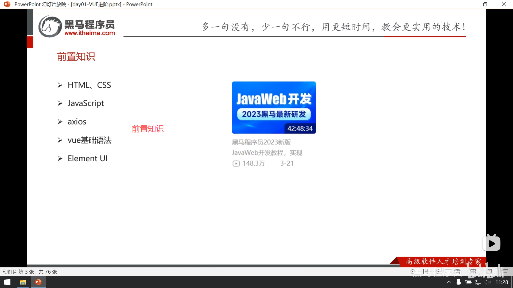Click the microphone tray icon
Screen dimensions: 513x288
click(x=458, y=282)
